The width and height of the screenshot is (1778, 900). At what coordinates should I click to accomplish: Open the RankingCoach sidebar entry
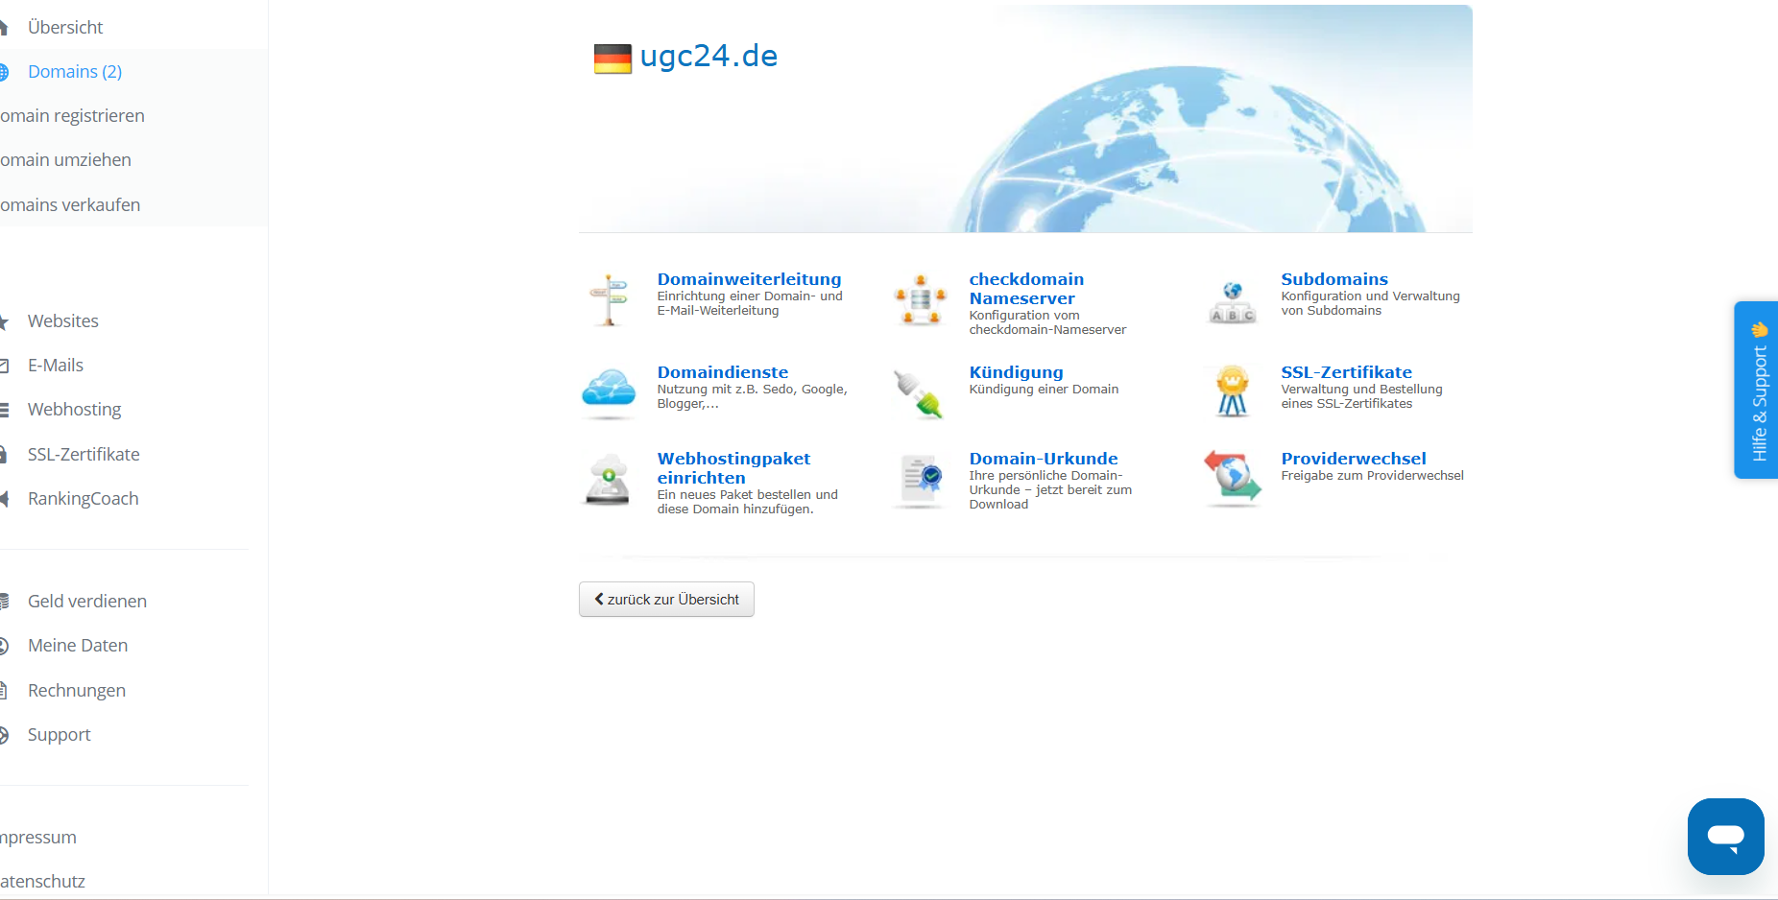[x=83, y=499]
